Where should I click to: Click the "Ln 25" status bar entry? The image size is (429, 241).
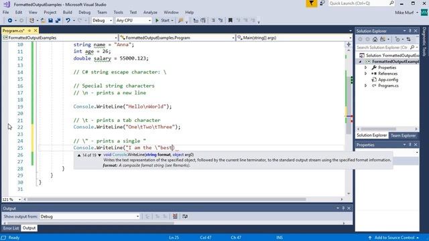click(174, 238)
